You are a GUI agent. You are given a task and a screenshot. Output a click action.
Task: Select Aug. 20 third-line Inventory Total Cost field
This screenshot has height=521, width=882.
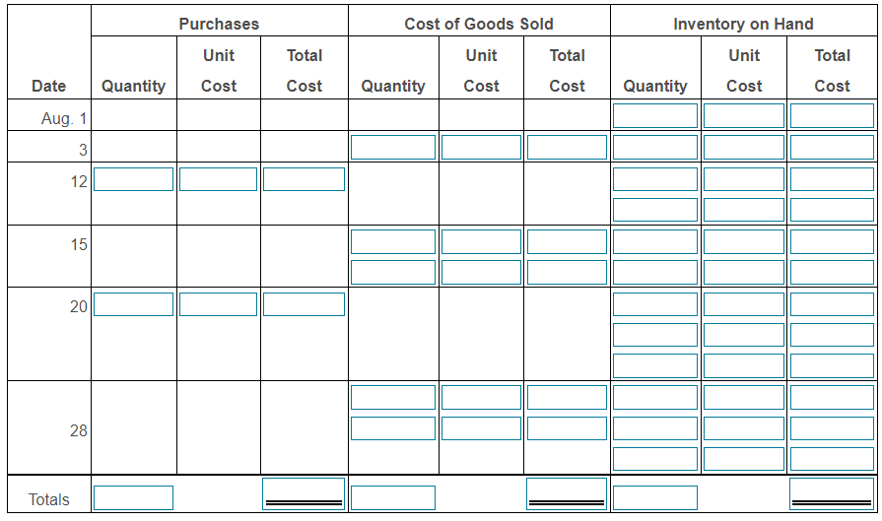pyautogui.click(x=832, y=365)
